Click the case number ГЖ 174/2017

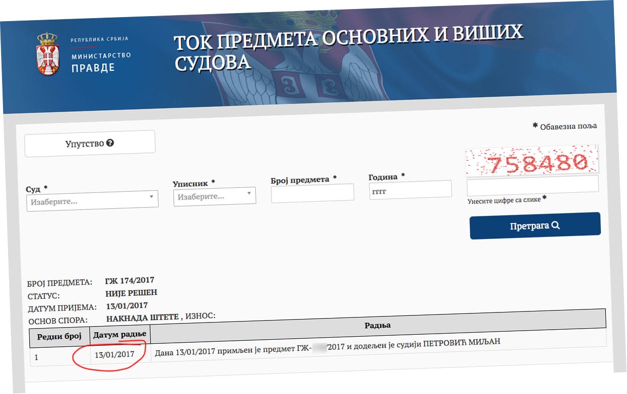129,280
